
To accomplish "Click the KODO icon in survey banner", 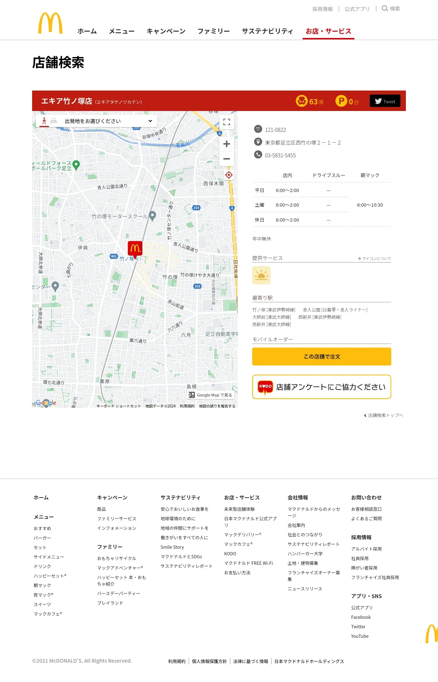I will pyautogui.click(x=265, y=387).
